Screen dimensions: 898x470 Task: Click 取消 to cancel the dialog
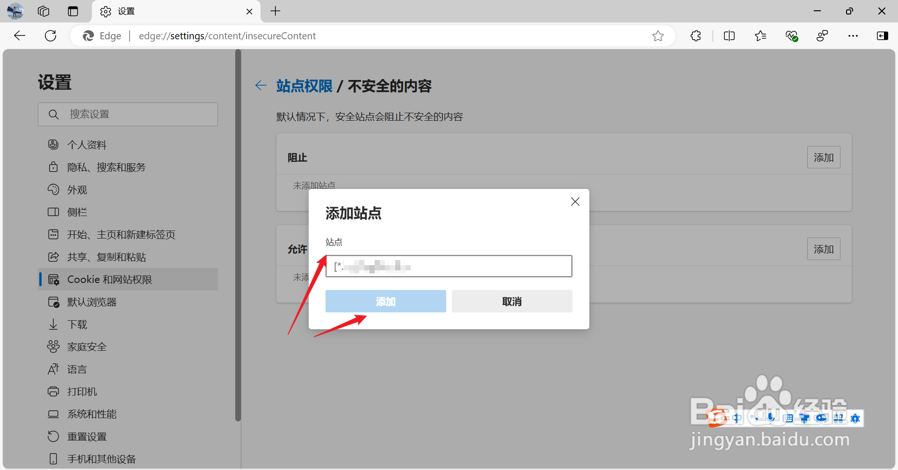pyautogui.click(x=512, y=301)
